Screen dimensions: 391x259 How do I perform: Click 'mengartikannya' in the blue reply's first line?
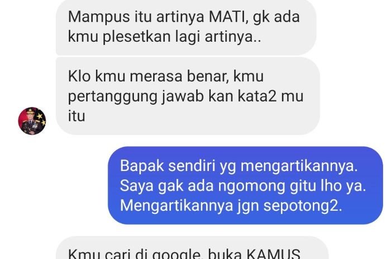coord(299,167)
